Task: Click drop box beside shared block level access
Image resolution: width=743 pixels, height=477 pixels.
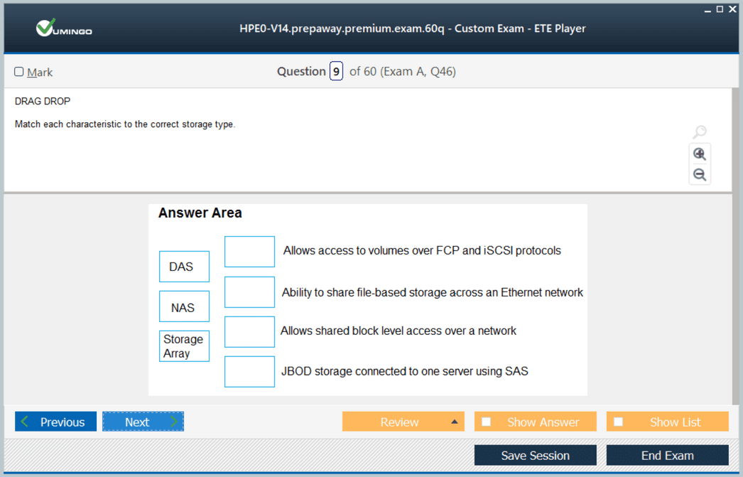Action: coord(250,332)
